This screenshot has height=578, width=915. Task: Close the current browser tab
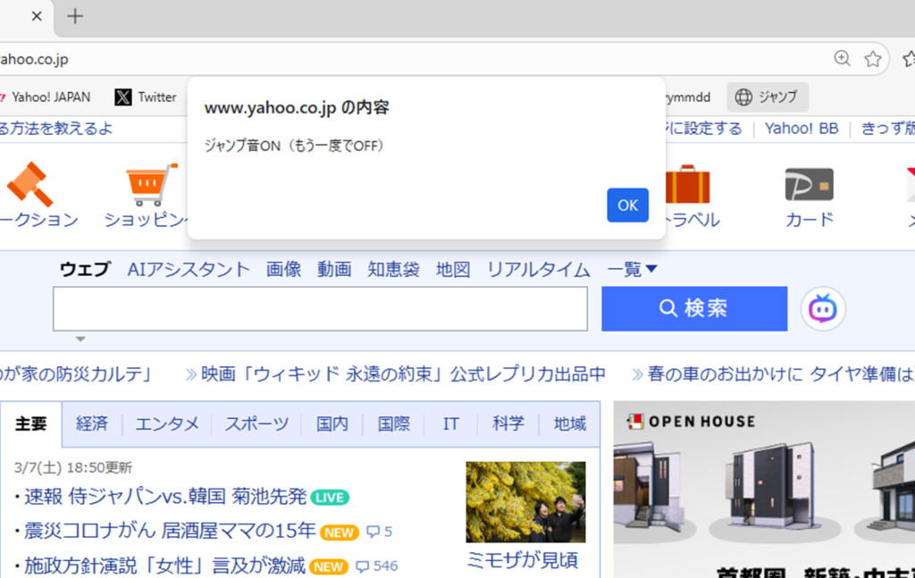pos(37,16)
